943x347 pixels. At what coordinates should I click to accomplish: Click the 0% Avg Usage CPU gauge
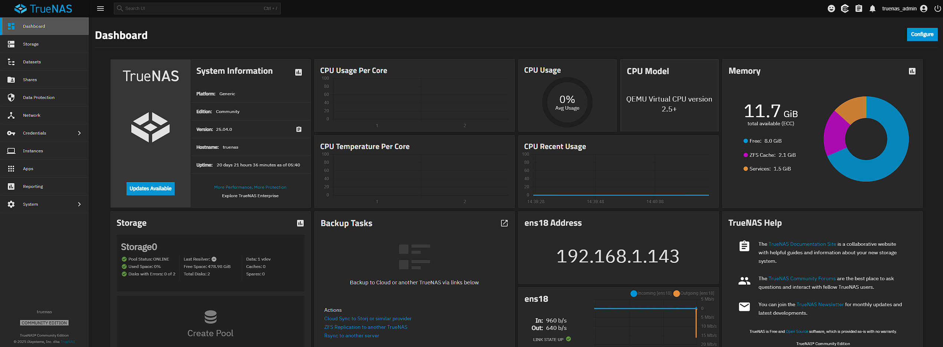tap(567, 102)
